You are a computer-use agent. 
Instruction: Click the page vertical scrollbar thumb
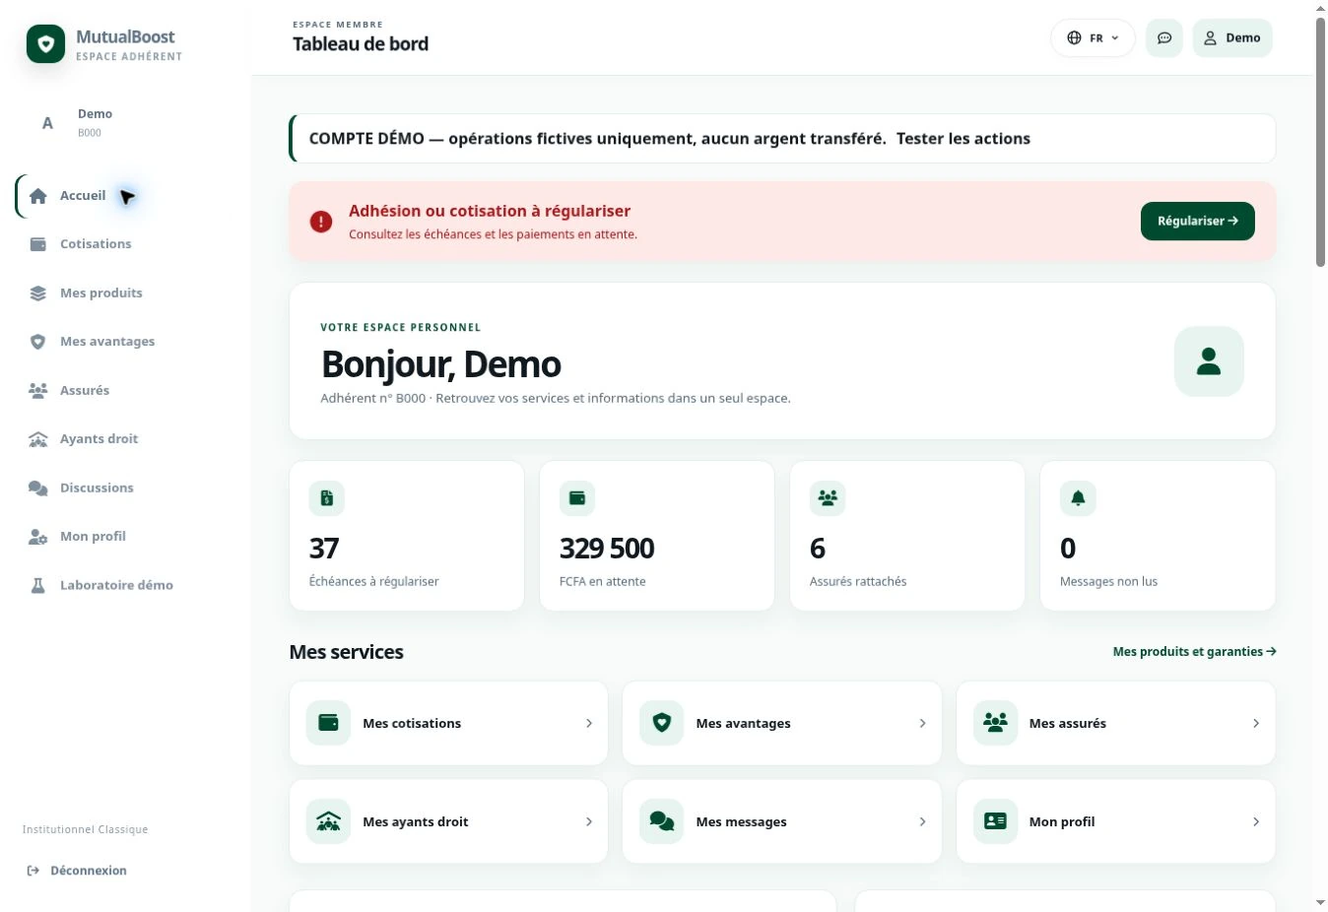point(1320,141)
